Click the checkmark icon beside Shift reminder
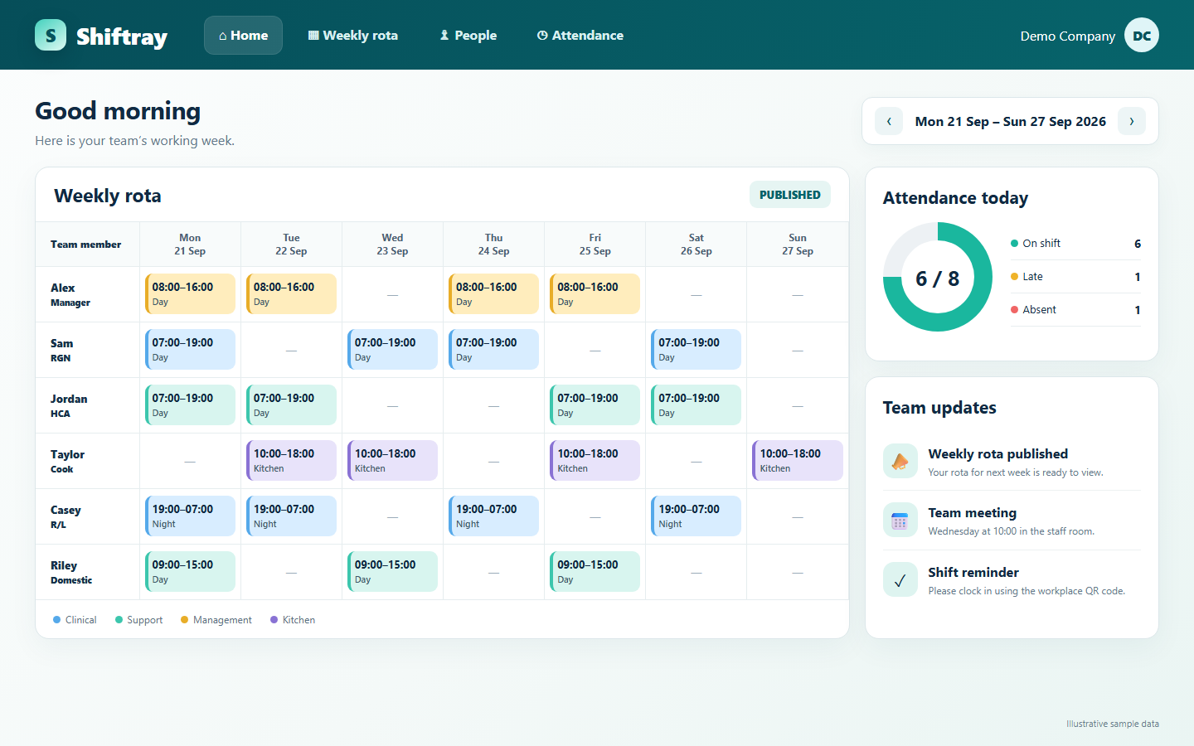This screenshot has height=746, width=1194. (x=900, y=580)
